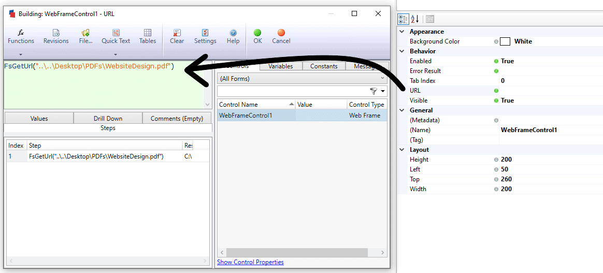Click the gray dot beside (Metadata)
This screenshot has width=603, height=273.
(496, 120)
